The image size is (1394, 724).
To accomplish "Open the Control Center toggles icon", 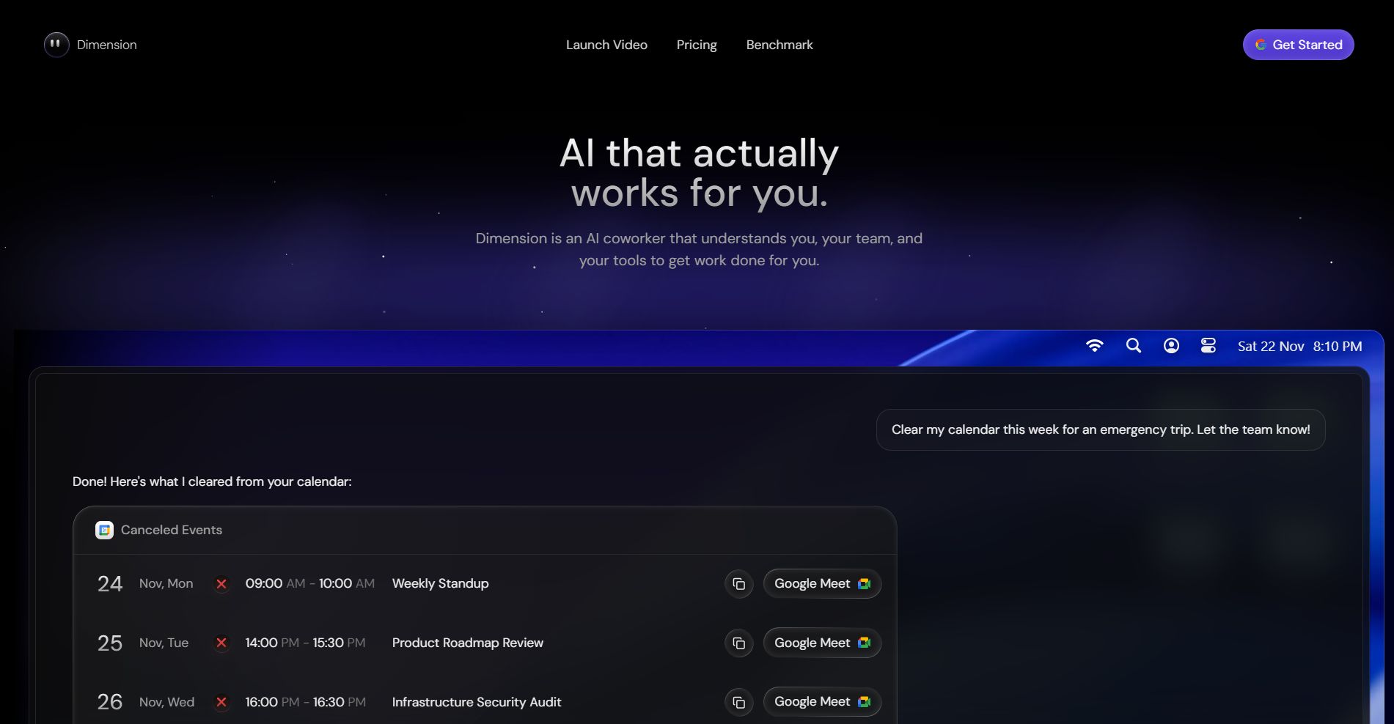I will tap(1208, 346).
